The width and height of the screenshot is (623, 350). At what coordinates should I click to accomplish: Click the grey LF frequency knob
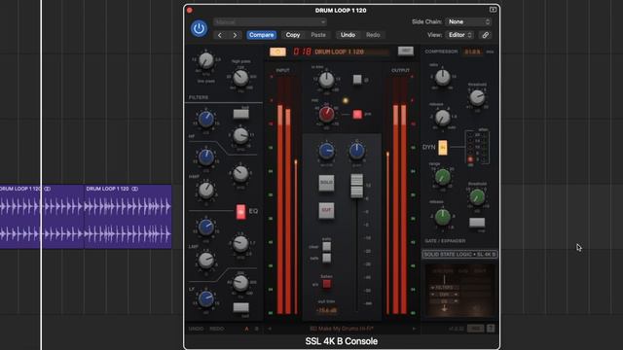coord(240,283)
